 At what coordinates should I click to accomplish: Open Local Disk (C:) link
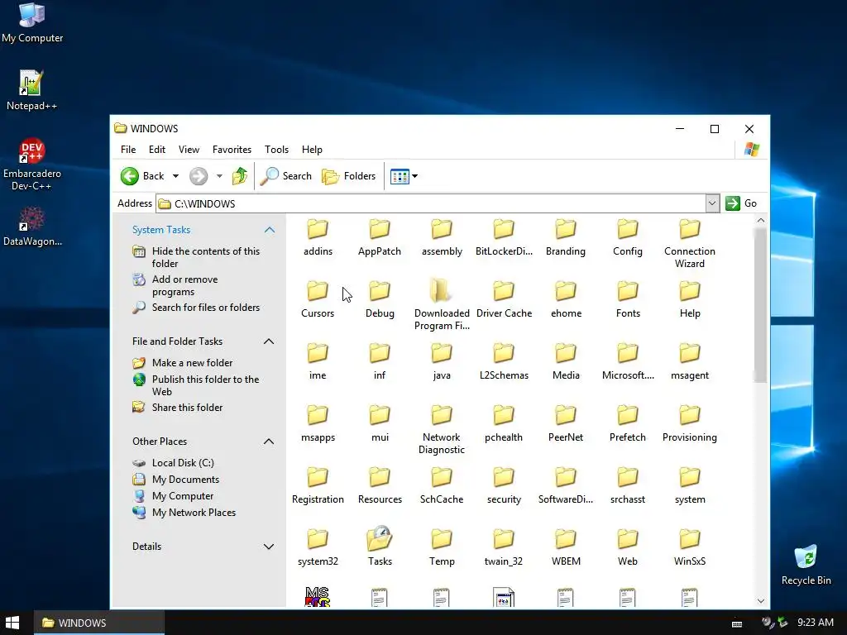coord(174,463)
